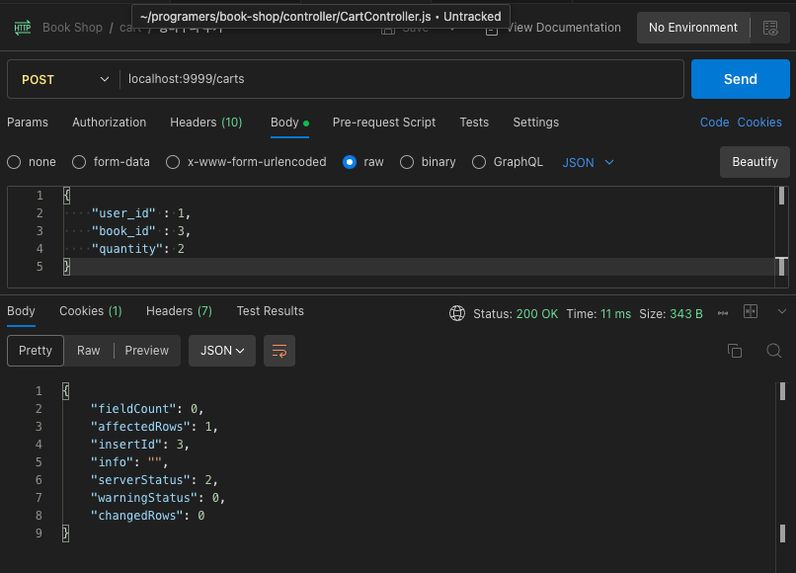796x573 pixels.
Task: Open the No Environment selector
Action: [x=693, y=28]
